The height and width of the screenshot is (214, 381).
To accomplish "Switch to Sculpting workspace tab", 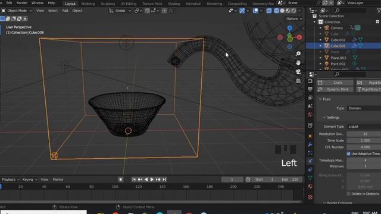I will point(108,4).
